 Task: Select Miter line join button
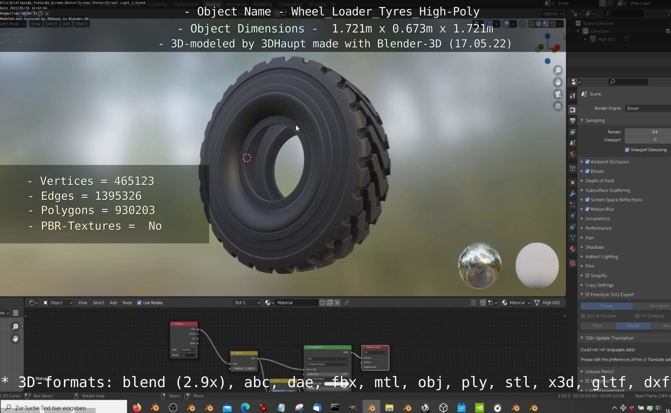(x=598, y=326)
